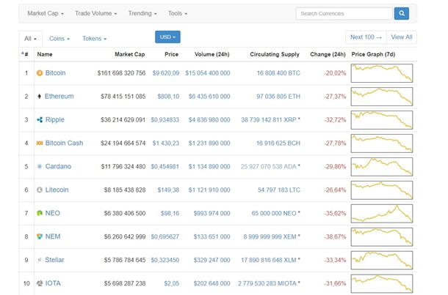Click Ripple price $0,934833
This screenshot has height=295, width=448.
point(165,120)
